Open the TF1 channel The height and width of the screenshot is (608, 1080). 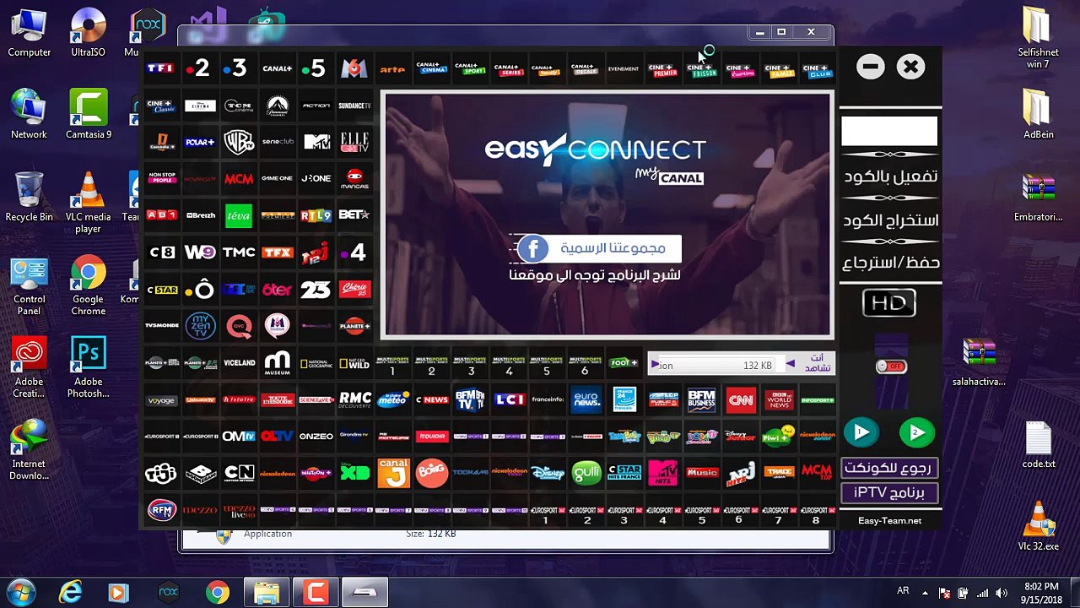(160, 68)
